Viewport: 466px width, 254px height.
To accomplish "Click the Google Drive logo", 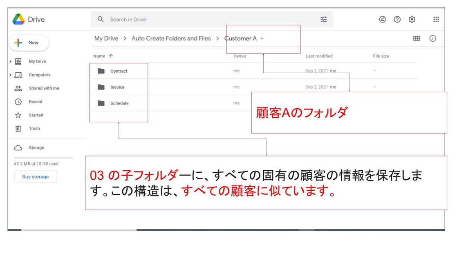I will click(18, 19).
